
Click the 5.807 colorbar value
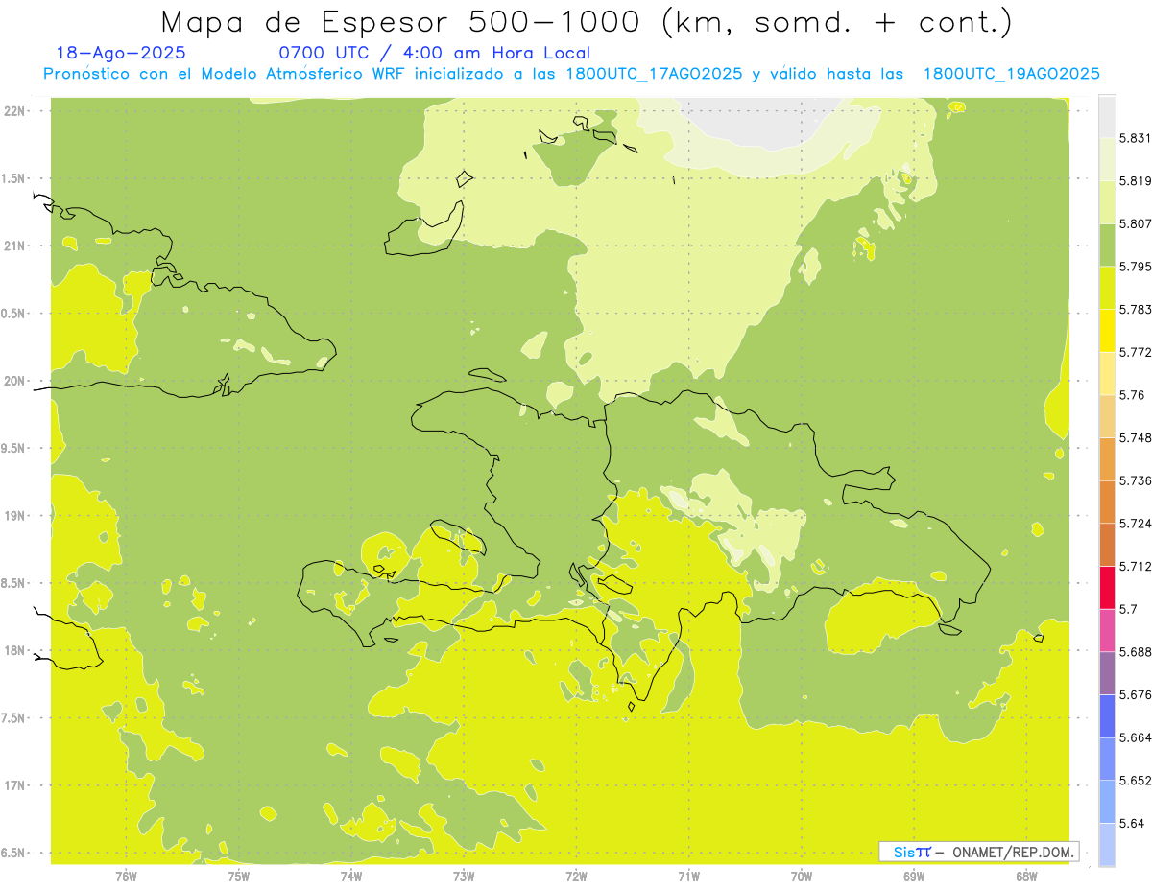pyautogui.click(x=1137, y=223)
